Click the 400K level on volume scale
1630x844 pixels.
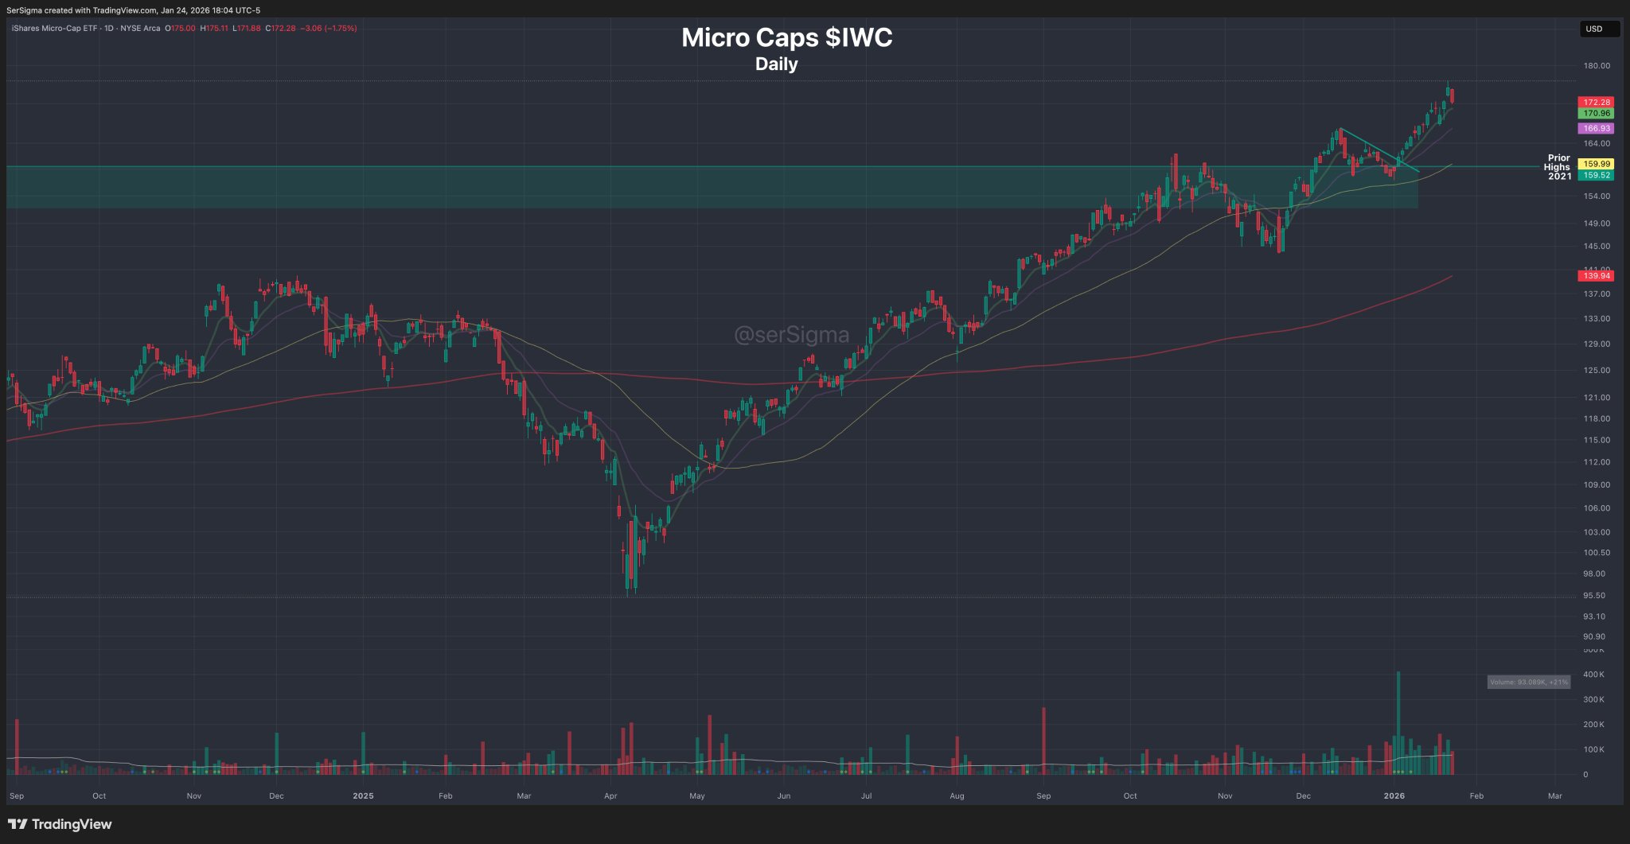1593,675
